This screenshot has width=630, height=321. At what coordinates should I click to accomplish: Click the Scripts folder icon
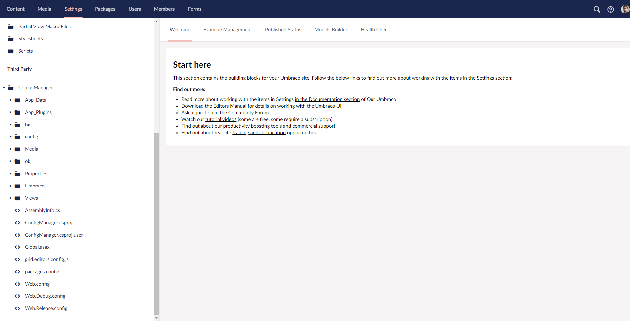click(x=11, y=51)
